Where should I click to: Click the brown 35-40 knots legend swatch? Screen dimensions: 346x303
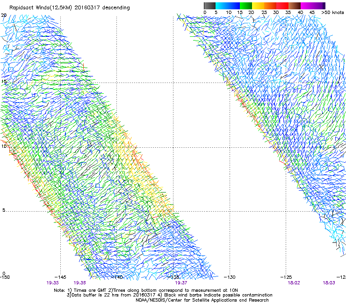295,6
